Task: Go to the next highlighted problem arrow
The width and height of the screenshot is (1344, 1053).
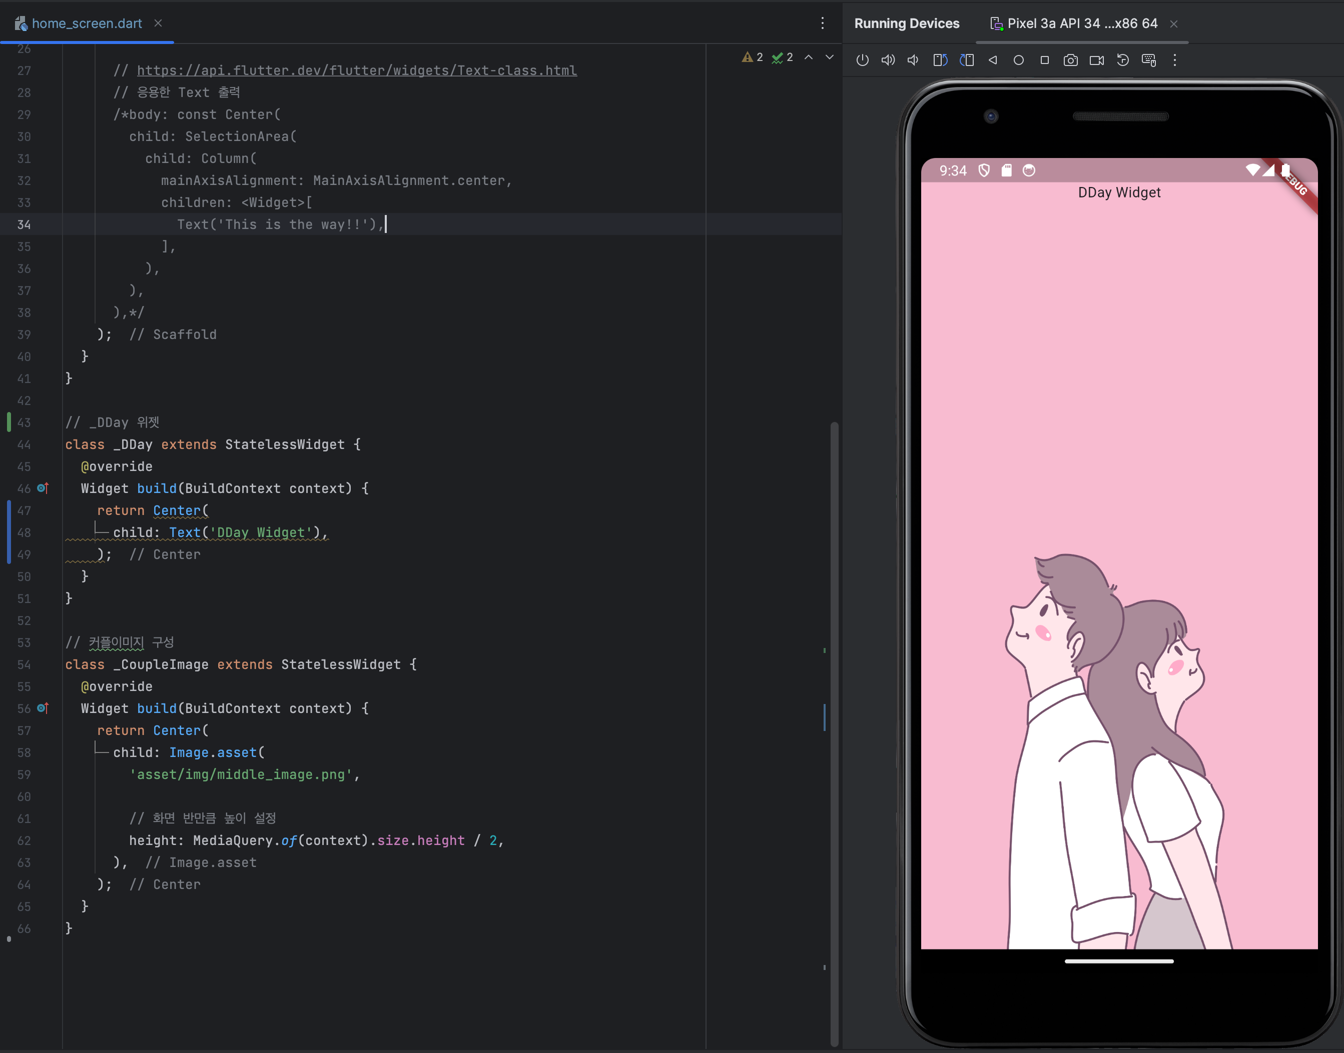Action: [x=830, y=57]
